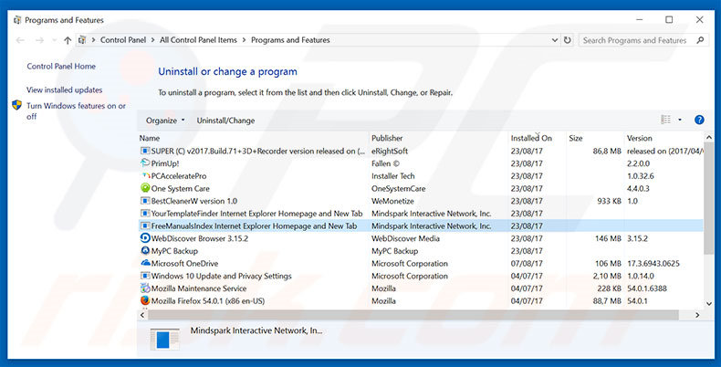
Task: Open help with the question mark icon
Action: pos(699,120)
